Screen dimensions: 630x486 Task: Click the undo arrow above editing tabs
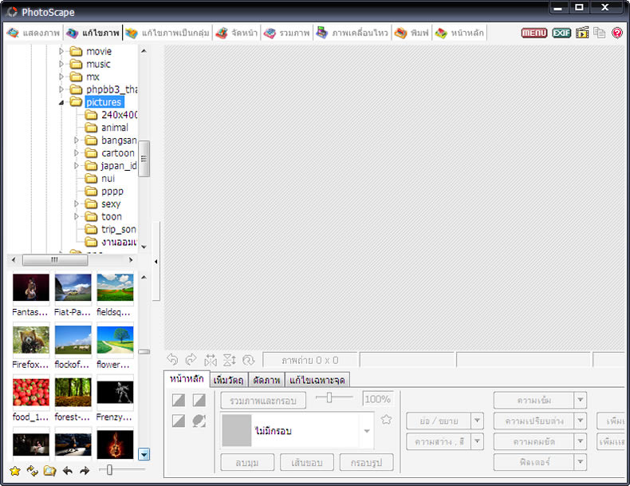[x=172, y=359]
